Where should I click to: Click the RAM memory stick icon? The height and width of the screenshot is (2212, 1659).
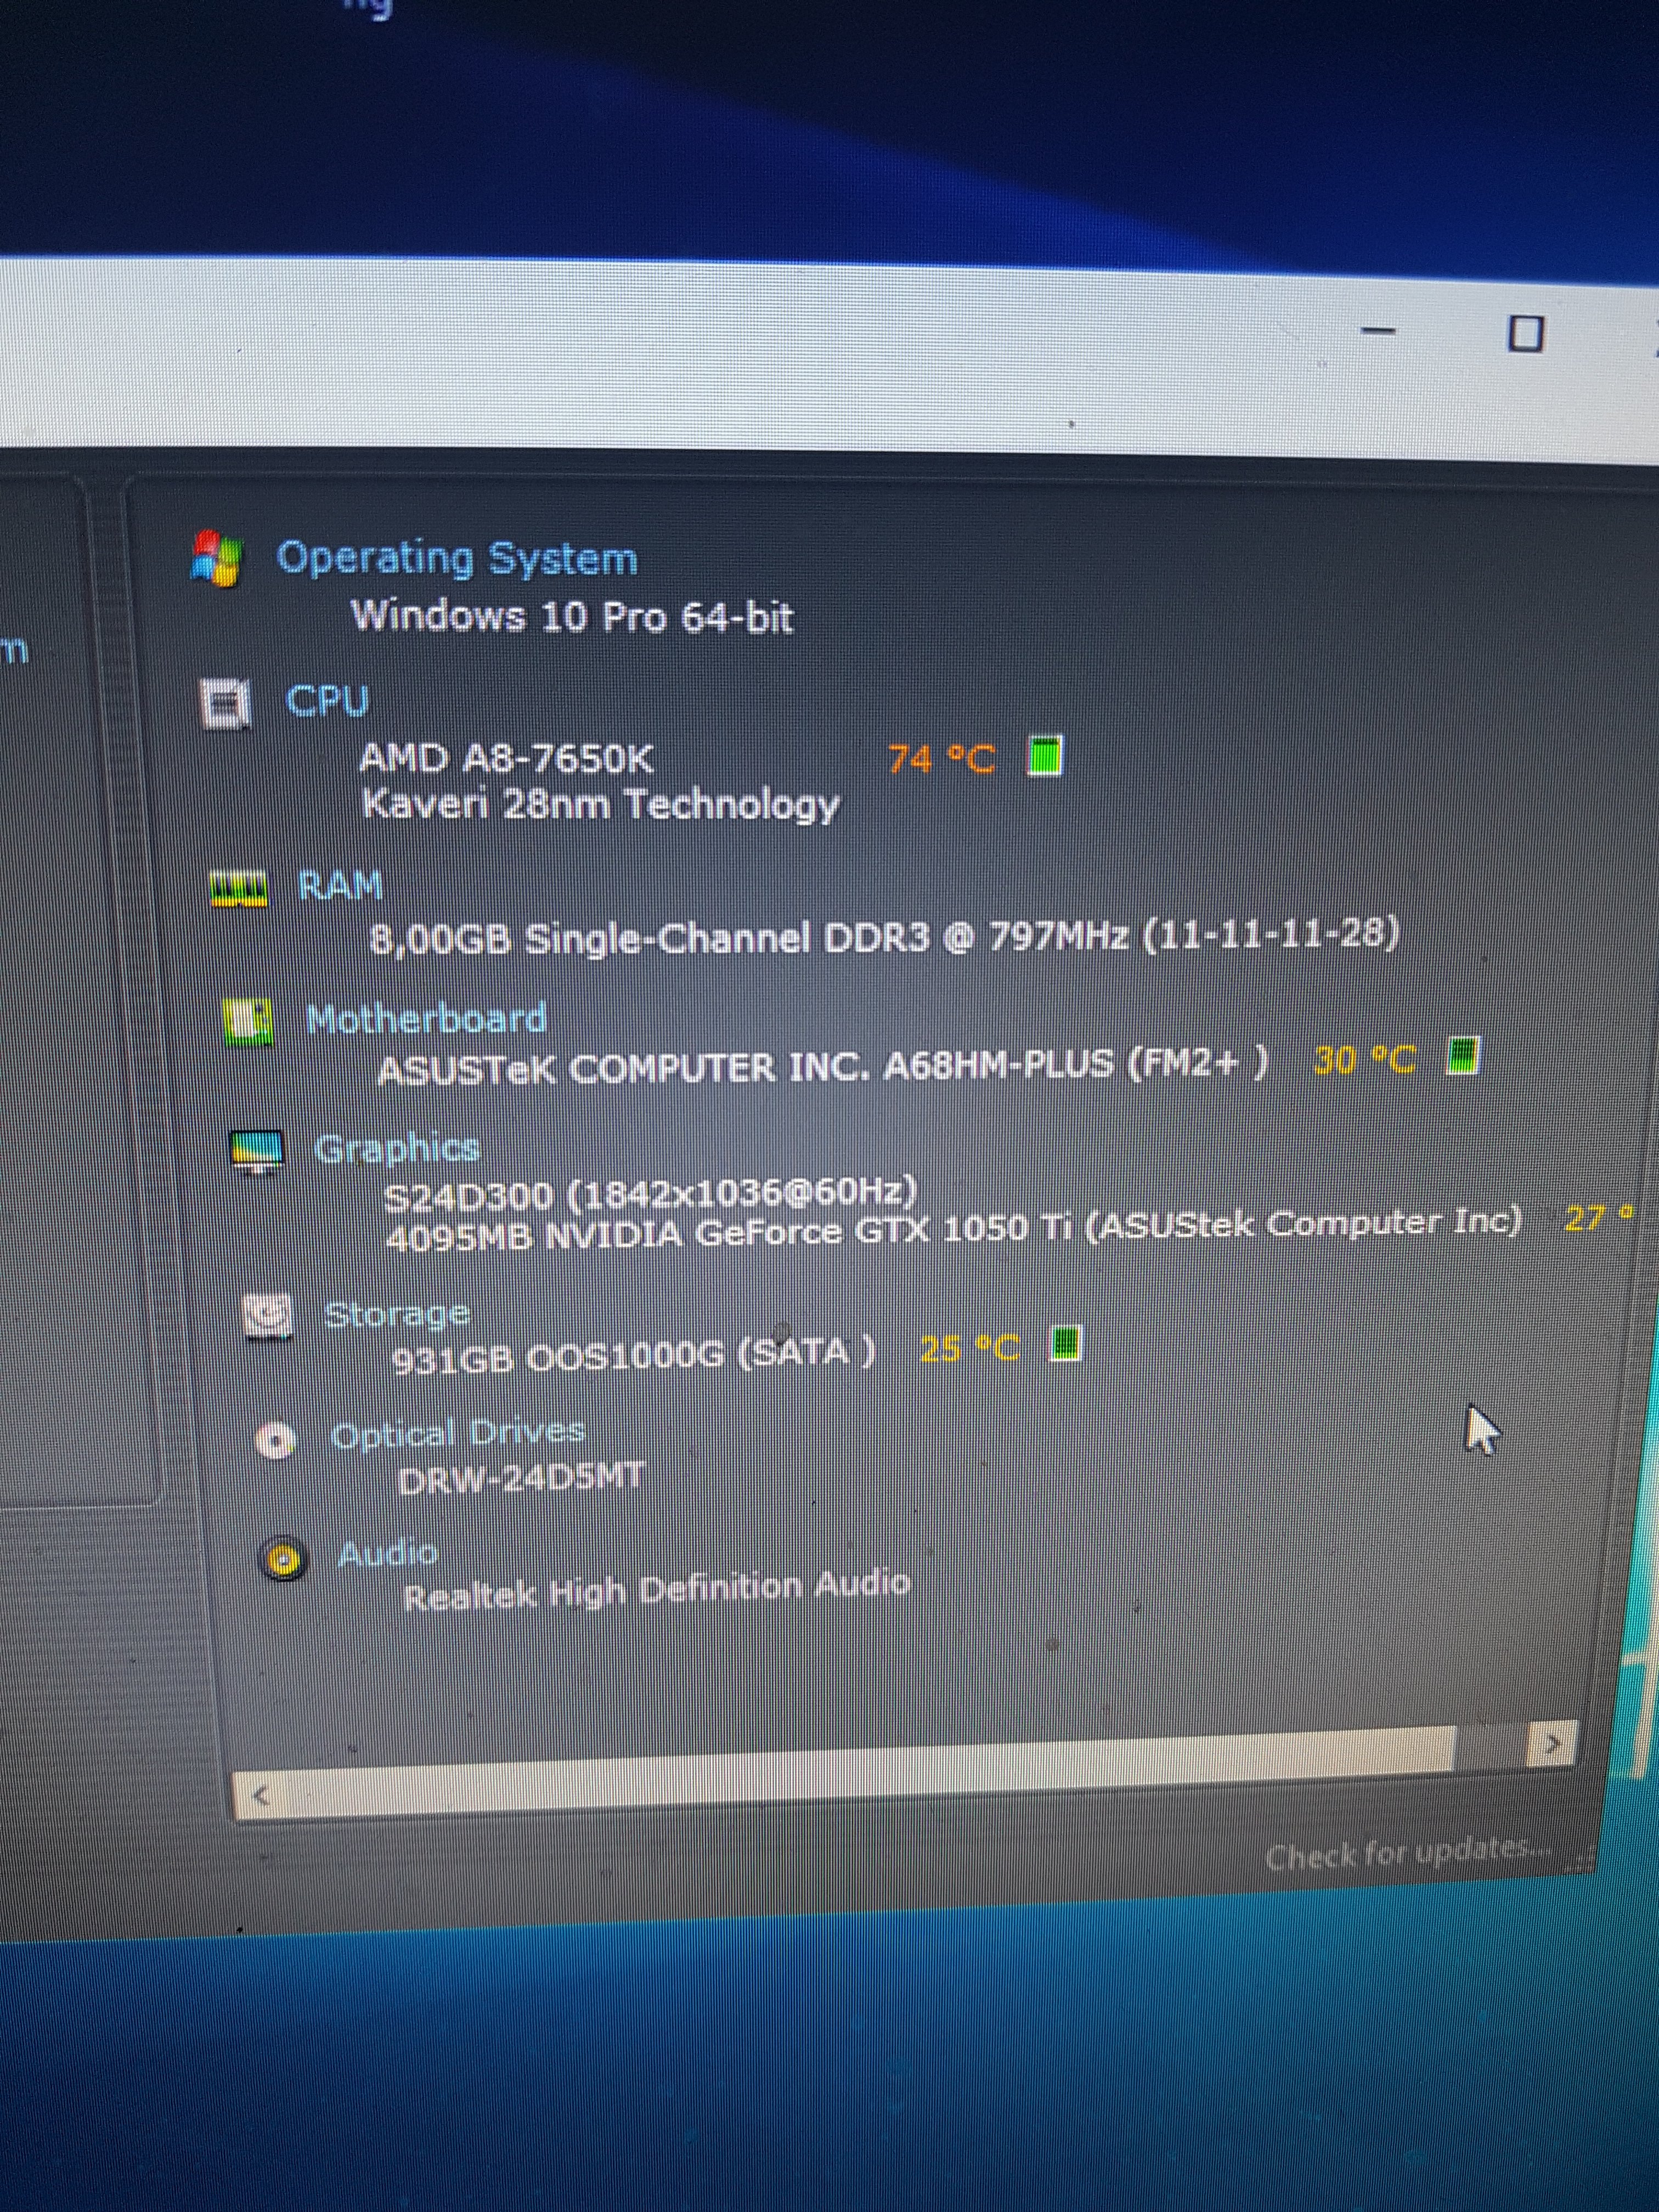[239, 888]
